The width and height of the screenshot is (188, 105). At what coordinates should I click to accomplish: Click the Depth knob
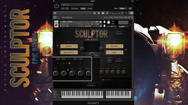pos(110,61)
